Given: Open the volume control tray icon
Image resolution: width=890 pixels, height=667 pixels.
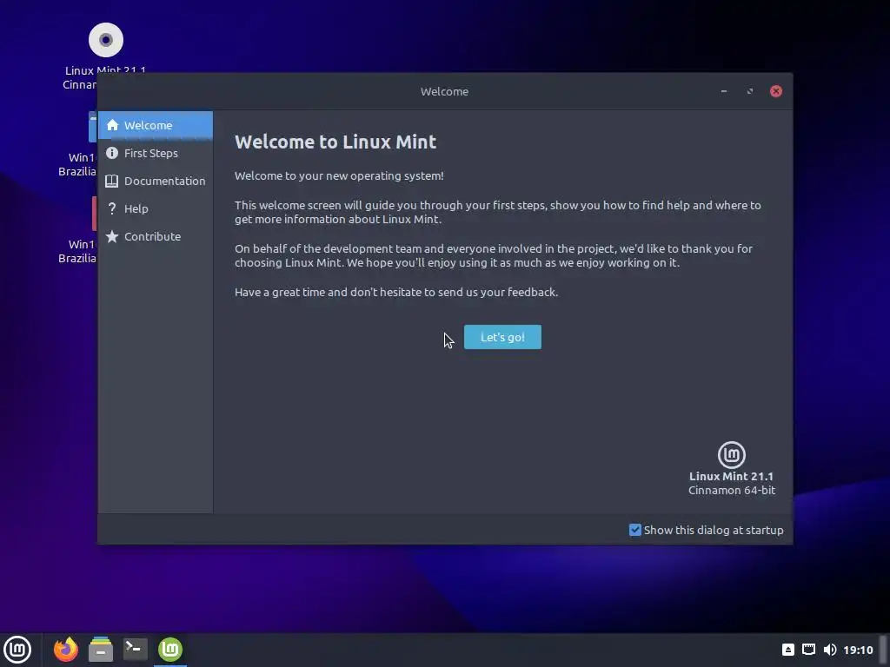Looking at the screenshot, I should click(830, 650).
